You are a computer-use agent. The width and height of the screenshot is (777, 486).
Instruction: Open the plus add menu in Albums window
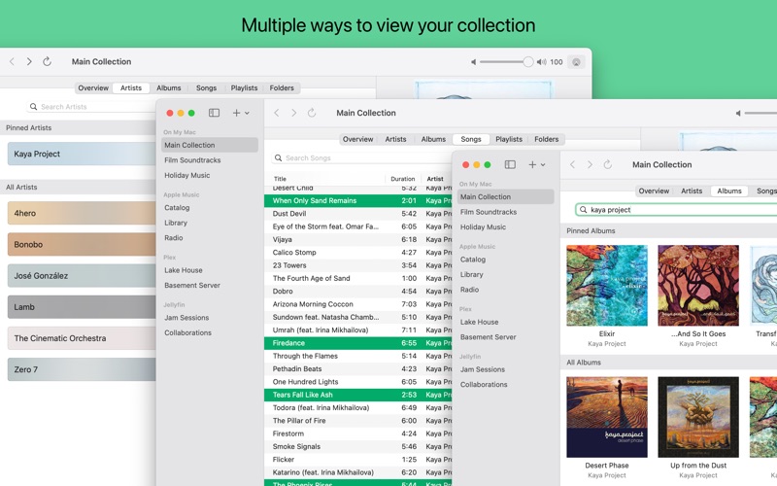pyautogui.click(x=537, y=164)
